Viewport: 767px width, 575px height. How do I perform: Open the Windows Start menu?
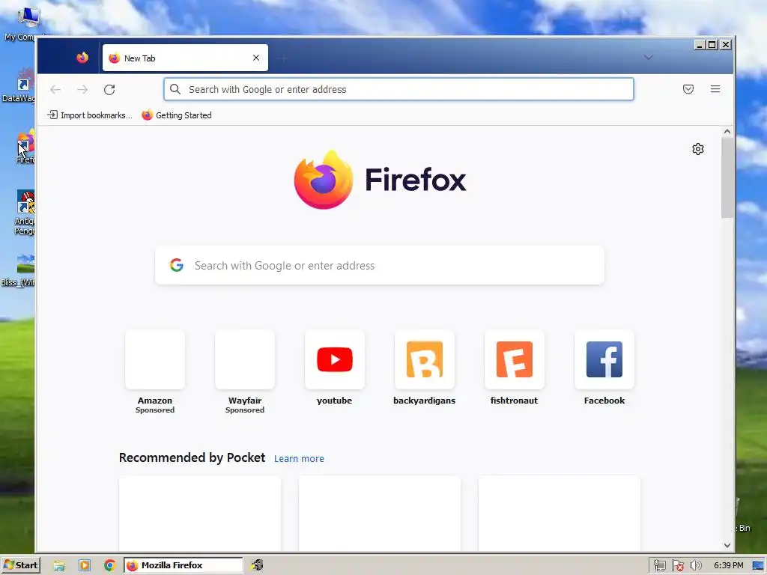(20, 565)
